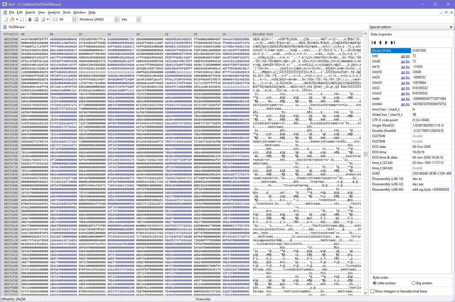Open the Windows (ANSI) charset dropdown
This screenshot has height=302, width=455.
[x=116, y=19]
